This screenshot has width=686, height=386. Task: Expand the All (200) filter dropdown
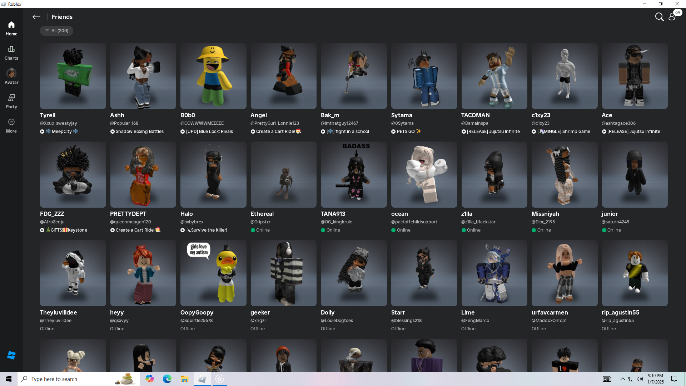(x=56, y=31)
